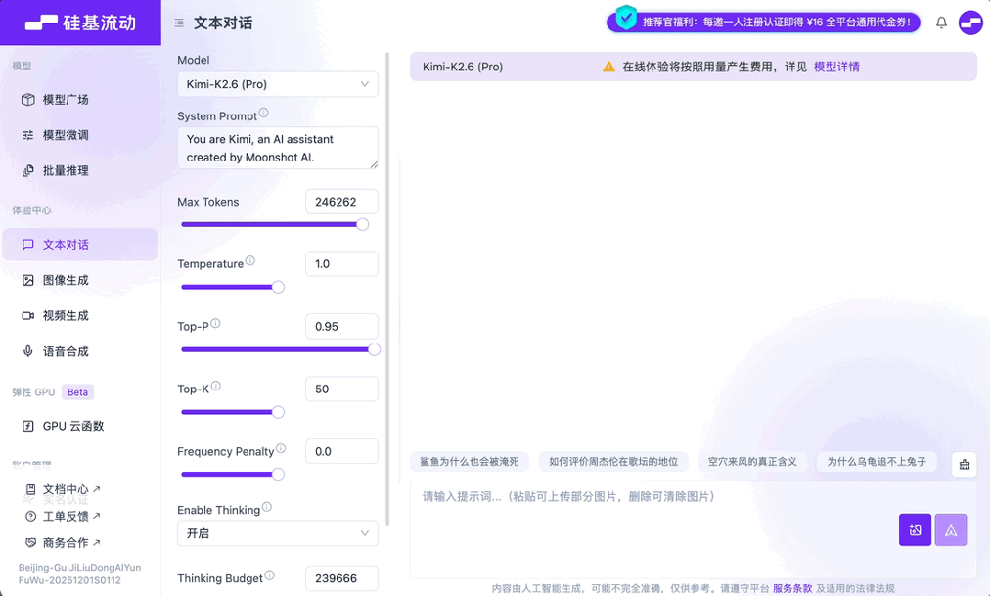
Task: Open 语音合成 in the sidebar
Action: (80, 351)
